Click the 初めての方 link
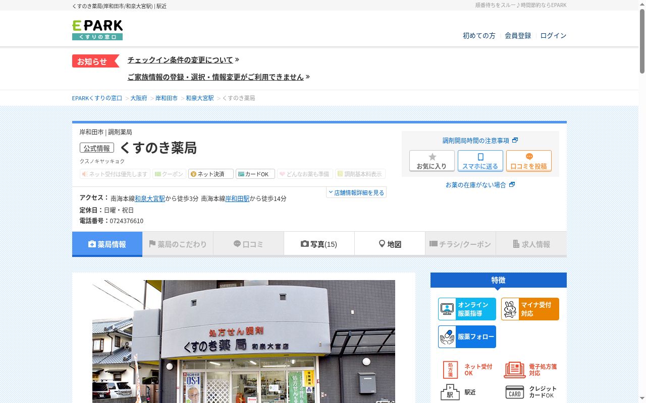Image resolution: width=646 pixels, height=403 pixels. (x=479, y=36)
